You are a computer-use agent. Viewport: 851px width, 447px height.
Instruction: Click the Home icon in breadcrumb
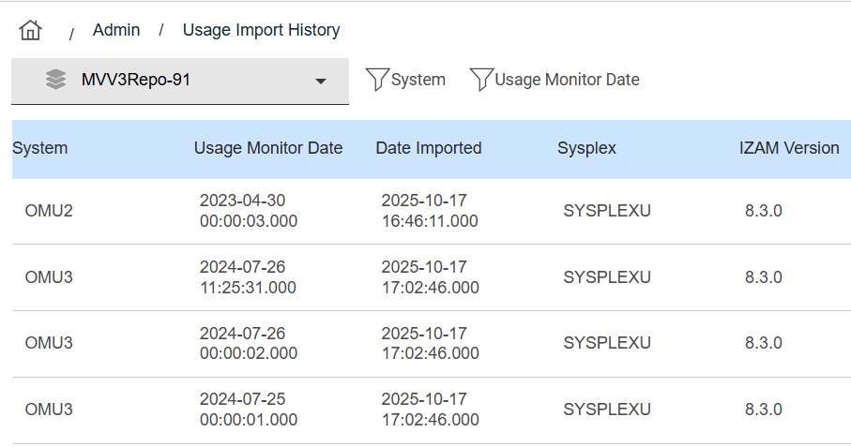point(30,31)
